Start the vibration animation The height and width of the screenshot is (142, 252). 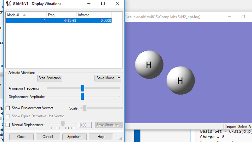pos(50,78)
